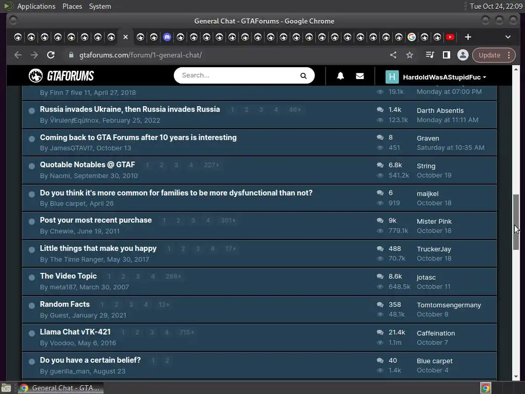Click the Update button in Chrome
The image size is (525, 394).
coord(489,55)
